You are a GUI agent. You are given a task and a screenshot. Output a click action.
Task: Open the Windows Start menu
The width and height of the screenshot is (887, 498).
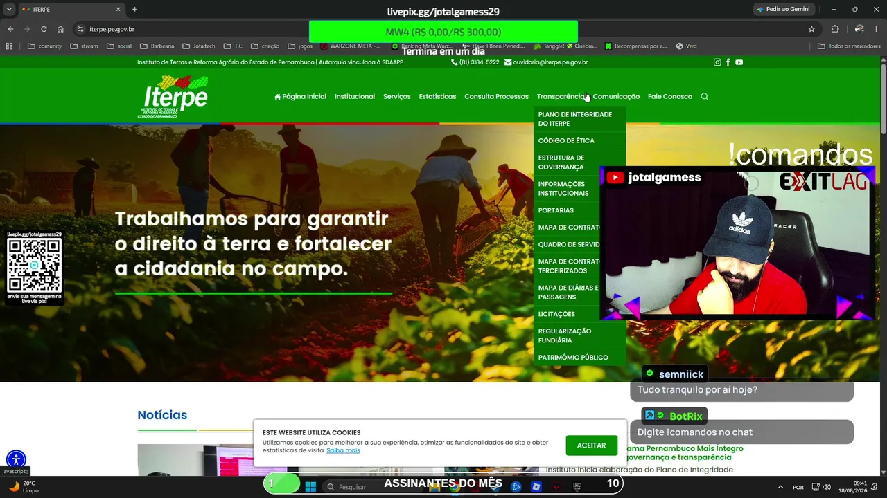coord(310,487)
